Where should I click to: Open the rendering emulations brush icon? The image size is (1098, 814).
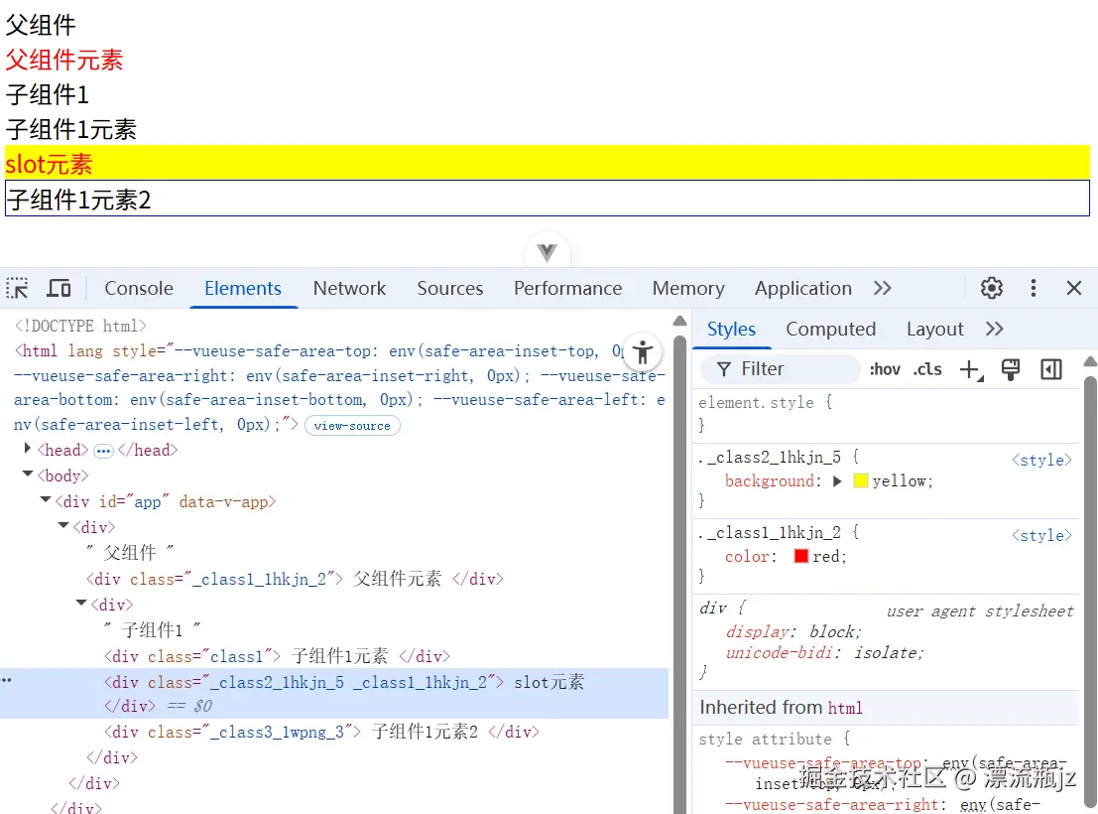(1011, 369)
